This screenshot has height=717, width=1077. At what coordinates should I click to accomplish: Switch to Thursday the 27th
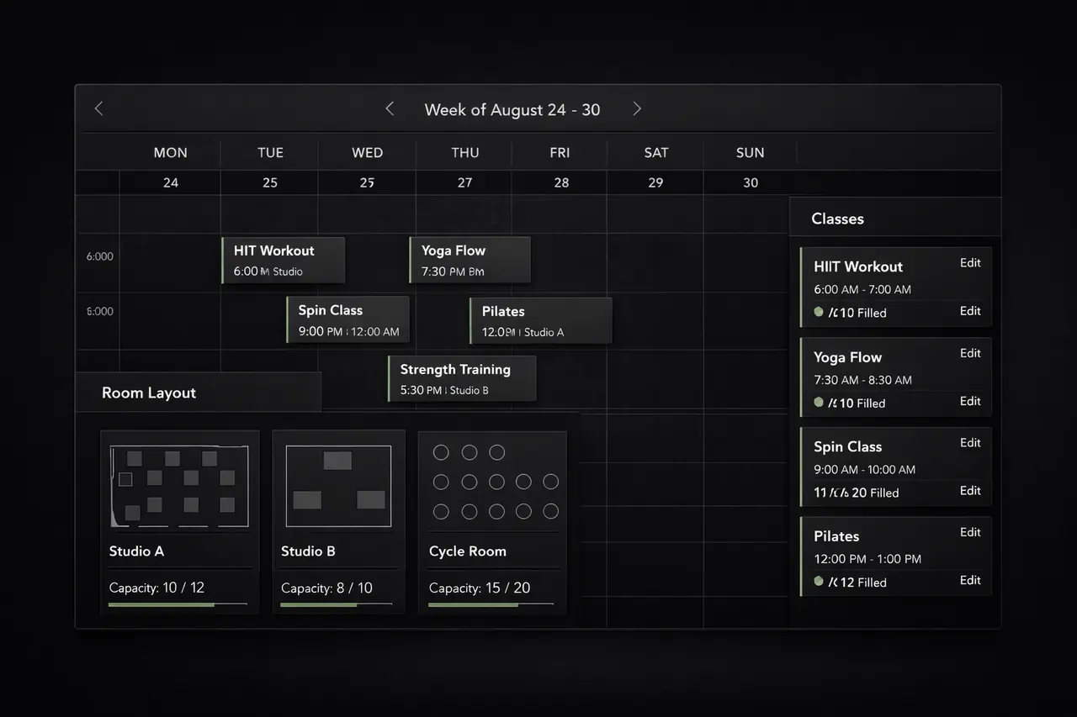click(x=464, y=182)
